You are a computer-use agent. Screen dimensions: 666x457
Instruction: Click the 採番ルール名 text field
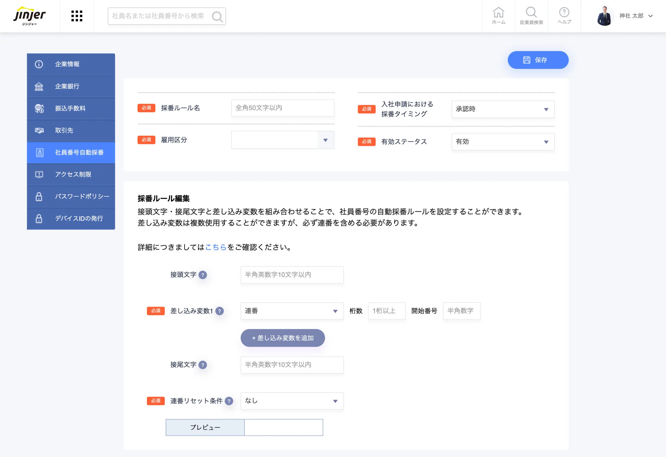pyautogui.click(x=282, y=108)
